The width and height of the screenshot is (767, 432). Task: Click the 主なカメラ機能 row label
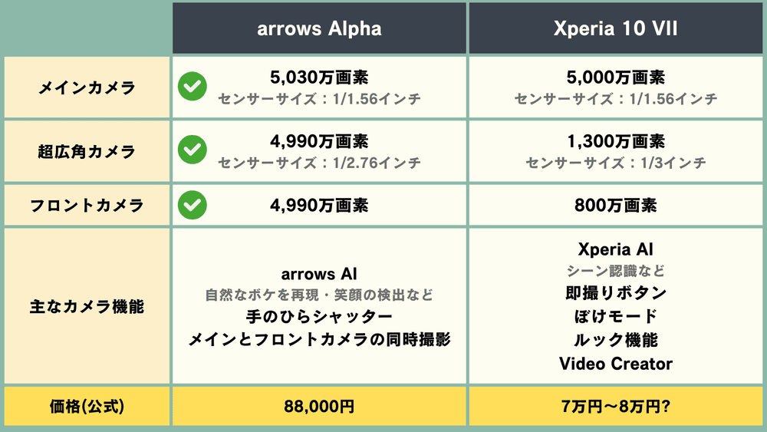click(87, 306)
